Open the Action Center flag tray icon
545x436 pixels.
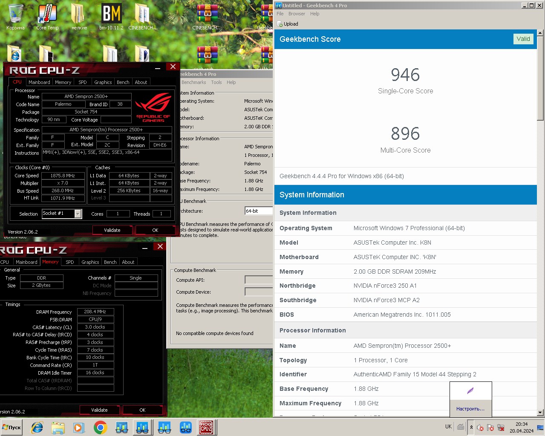point(490,427)
